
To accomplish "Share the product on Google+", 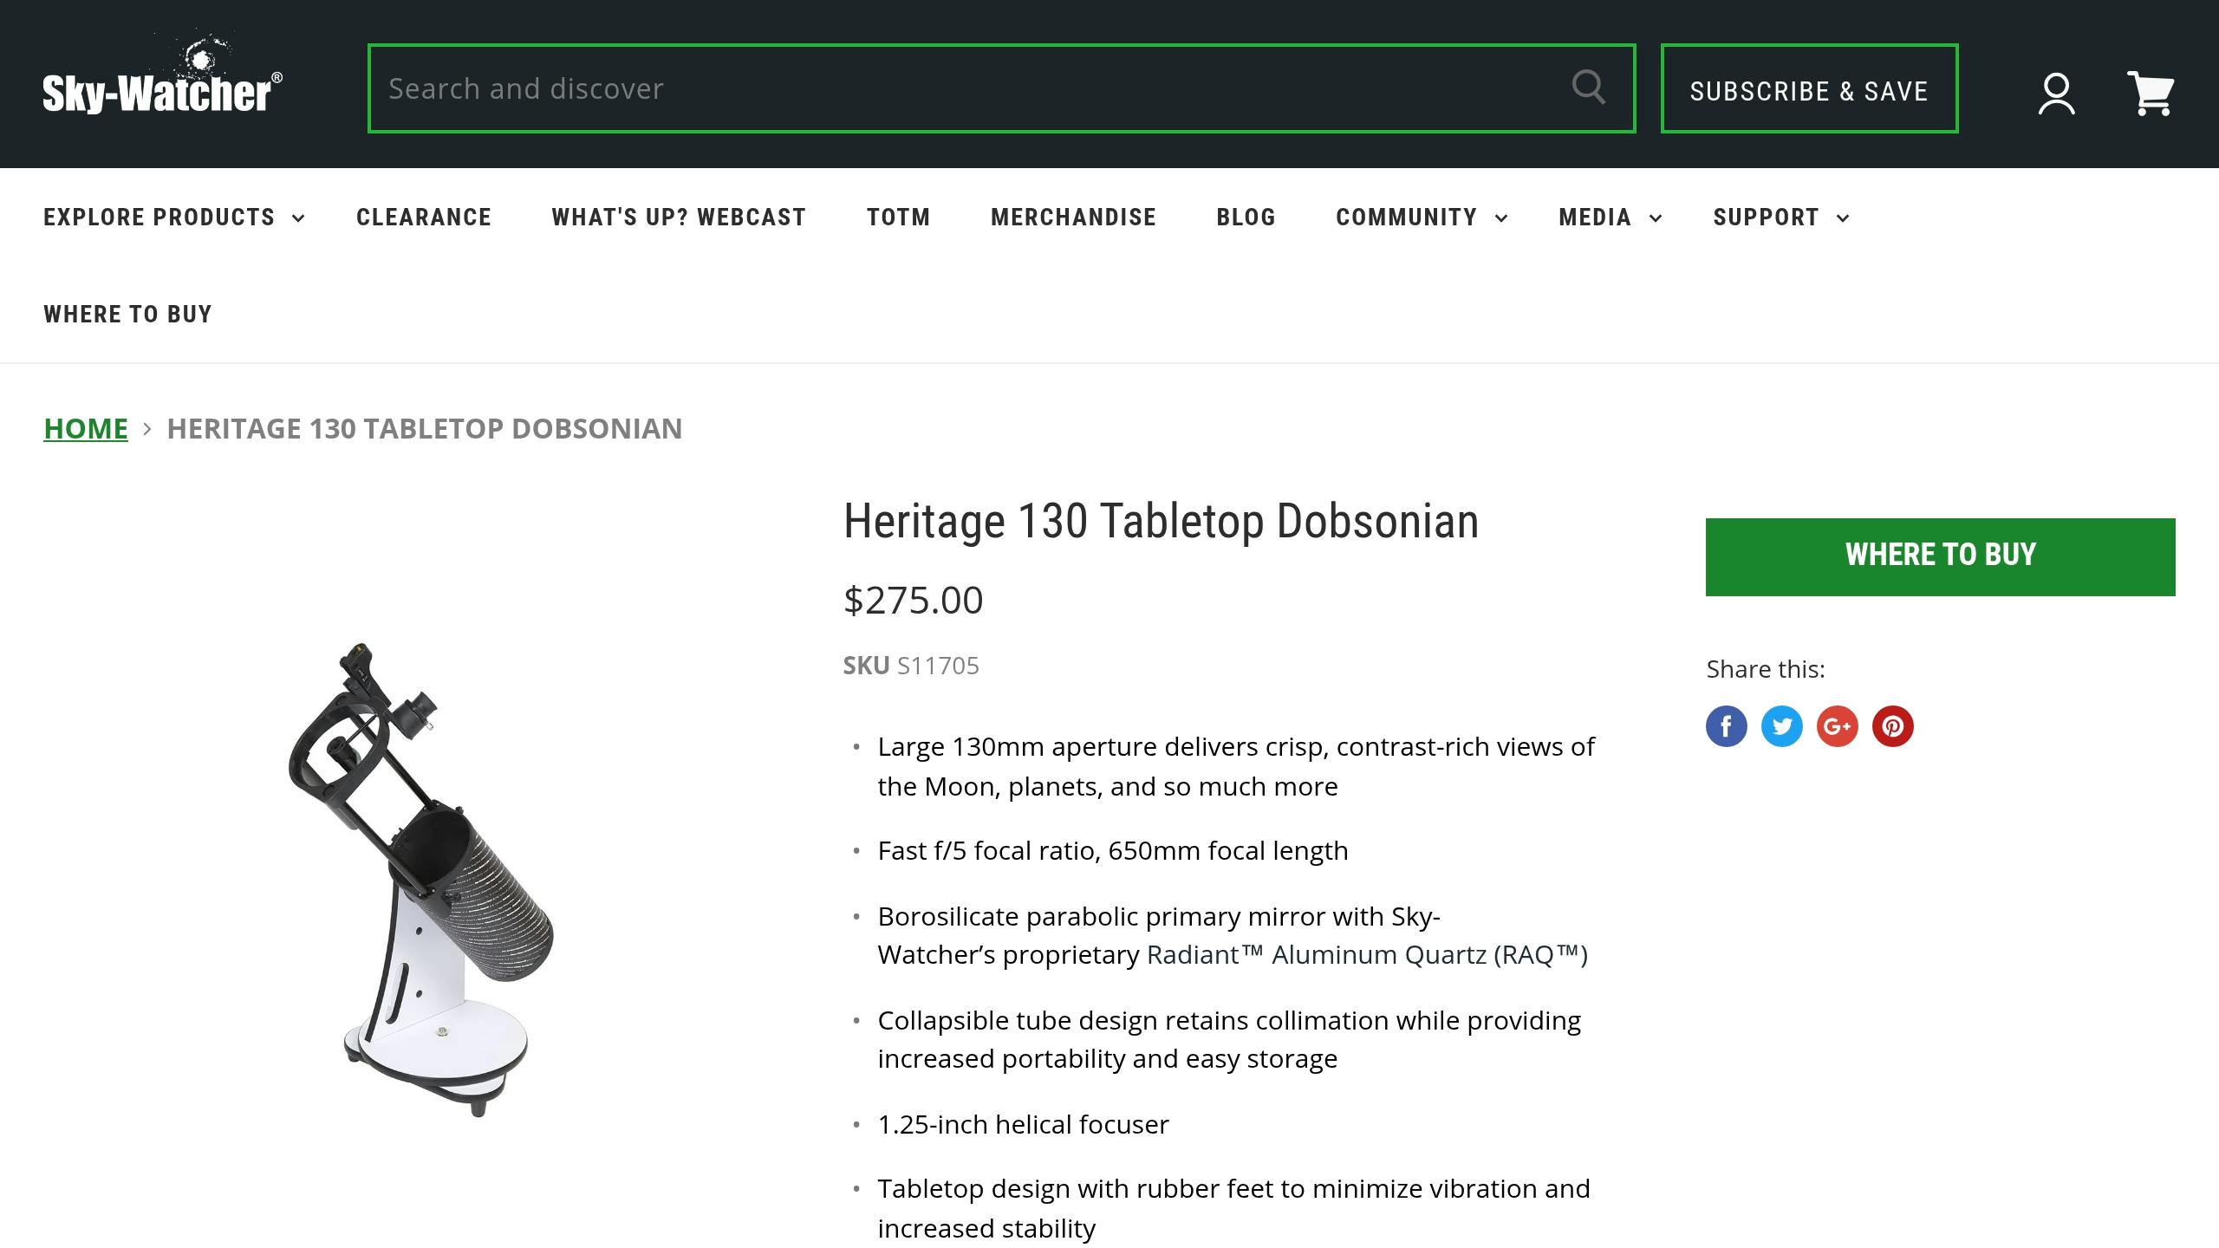I will [1838, 726].
